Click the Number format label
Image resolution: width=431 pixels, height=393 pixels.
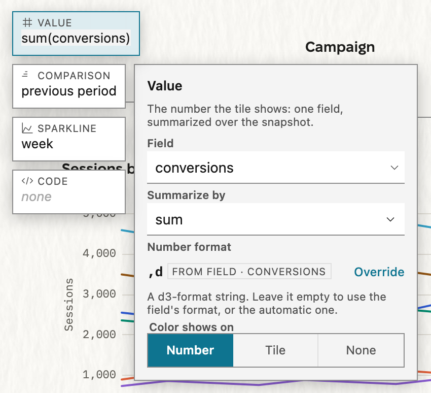pos(189,247)
